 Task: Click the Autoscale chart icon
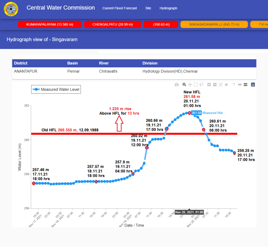point(220,84)
